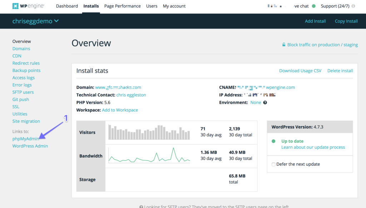
Task: Open My account tab
Action: point(174,6)
